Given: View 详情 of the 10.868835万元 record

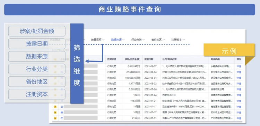Looking at the screenshot, I should point(239,78).
